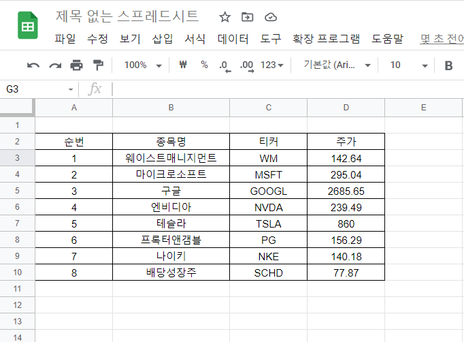Print the spreadsheet

[76, 65]
